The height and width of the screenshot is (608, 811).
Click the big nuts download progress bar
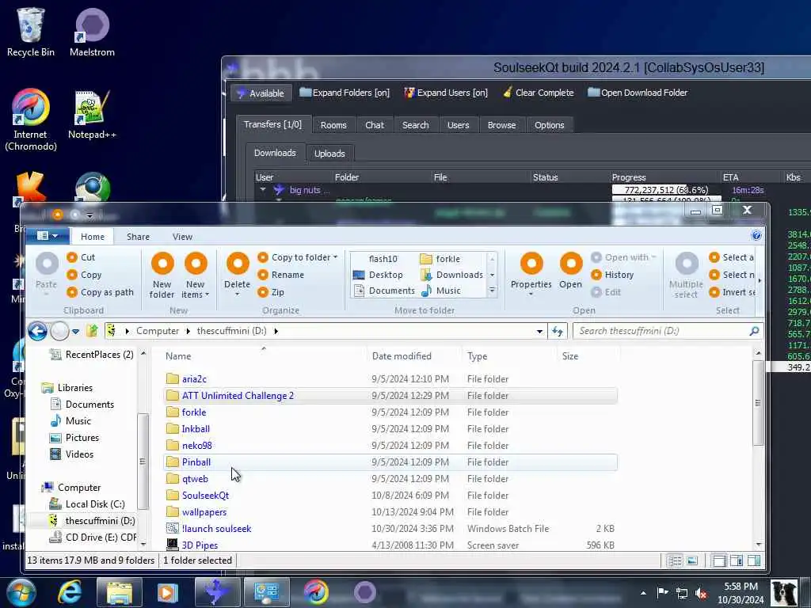point(666,190)
